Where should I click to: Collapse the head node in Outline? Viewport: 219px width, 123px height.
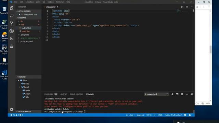[x=20, y=87]
